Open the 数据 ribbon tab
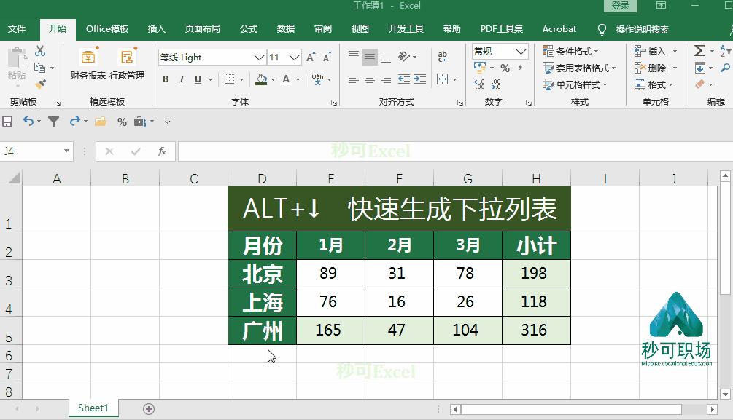The height and width of the screenshot is (420, 733). (286, 29)
